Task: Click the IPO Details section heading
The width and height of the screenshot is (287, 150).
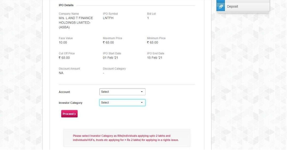Action: 66,5
